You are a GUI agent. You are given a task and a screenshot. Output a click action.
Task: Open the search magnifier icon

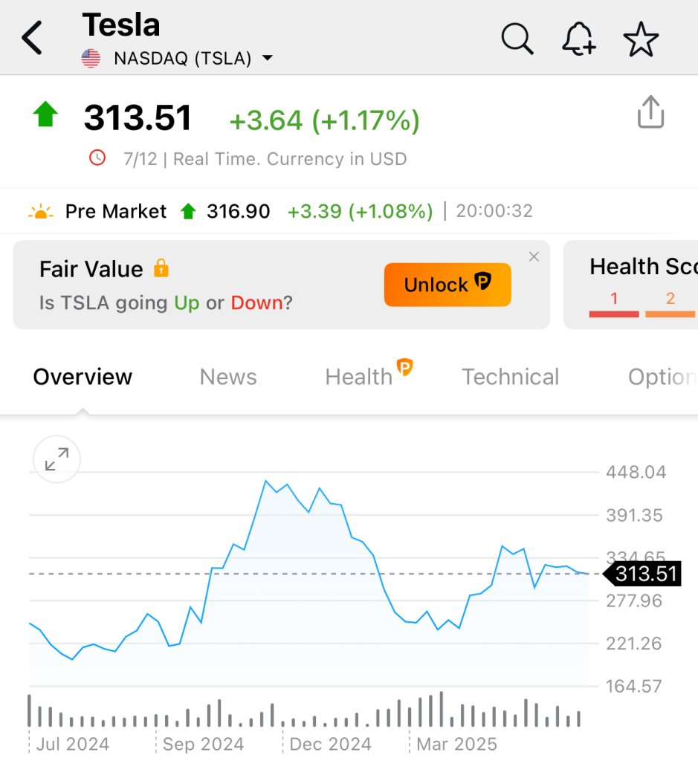[x=517, y=38]
